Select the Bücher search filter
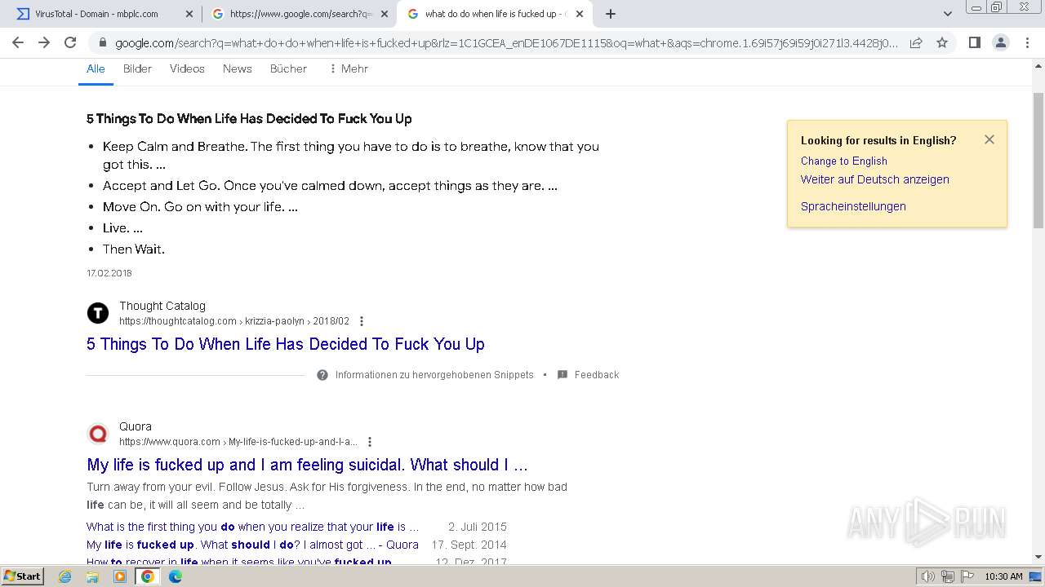 288,68
